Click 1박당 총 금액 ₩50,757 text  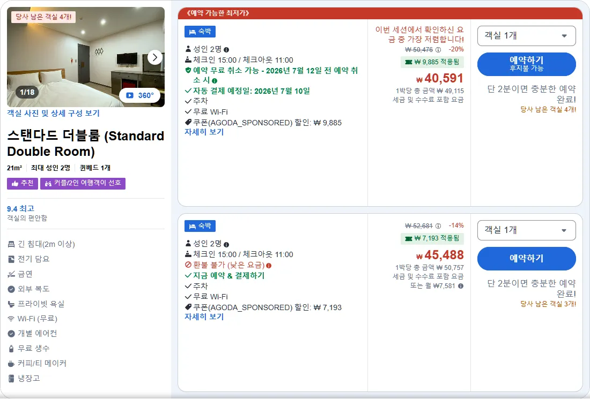coord(429,267)
